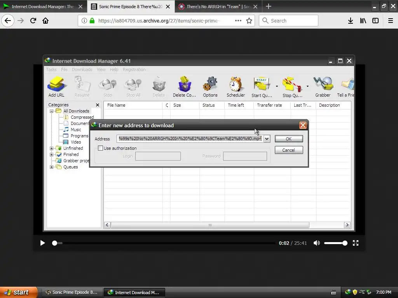Click the Resume toolbar icon
This screenshot has width=398, height=298.
pos(82,87)
